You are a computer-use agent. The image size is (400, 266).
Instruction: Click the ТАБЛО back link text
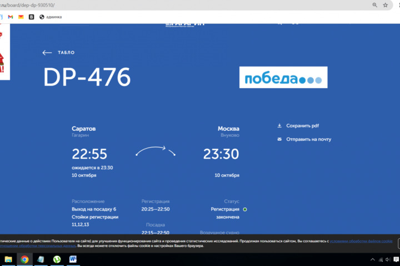[66, 53]
